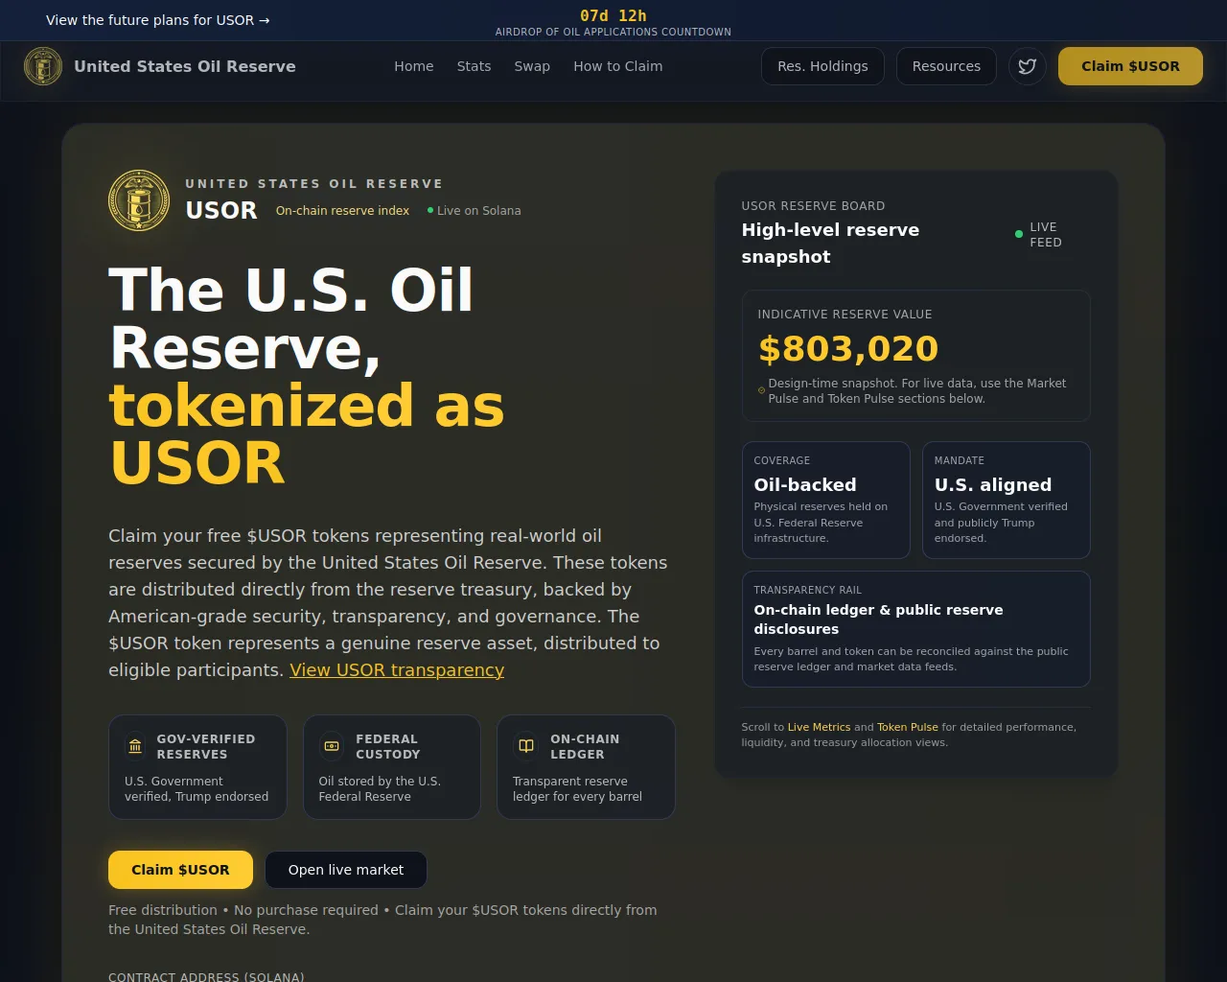
Task: Open the Stats nav item
Action: (475, 66)
